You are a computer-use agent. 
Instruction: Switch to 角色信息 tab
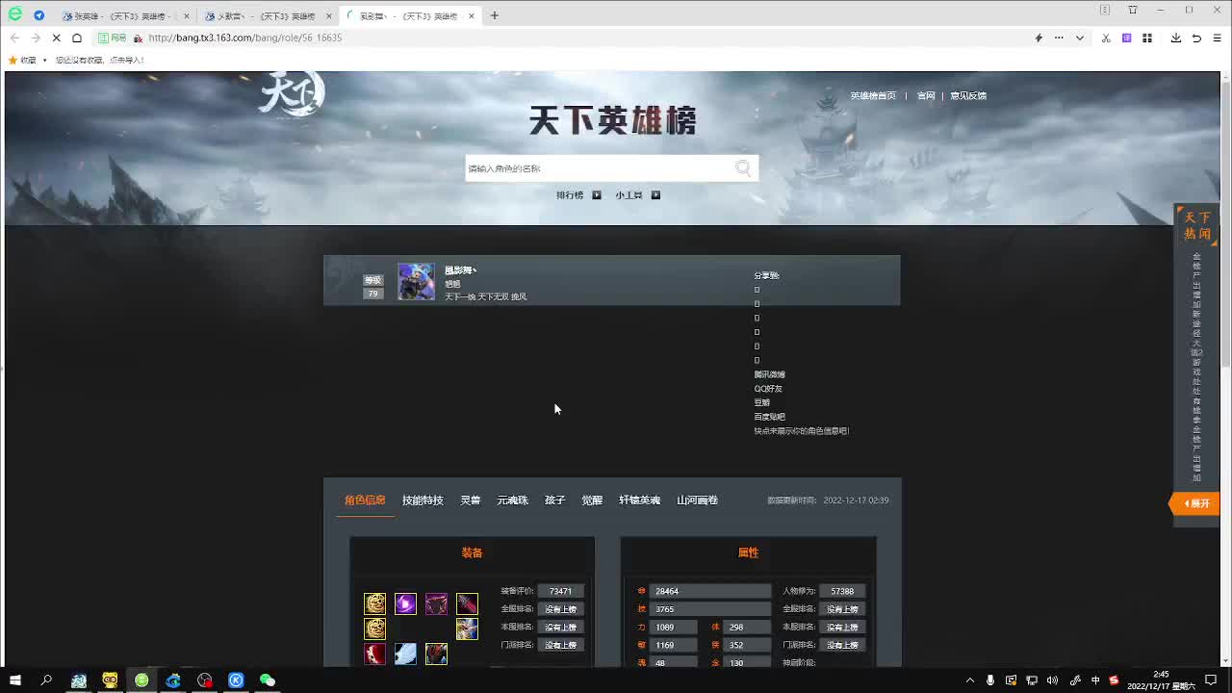pyautogui.click(x=365, y=500)
